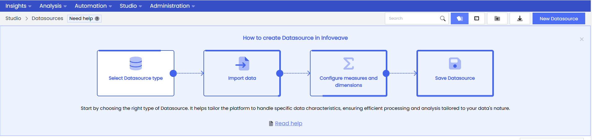The height and width of the screenshot is (140, 592).
Task: Close the how-to help panel
Action: pyautogui.click(x=582, y=39)
